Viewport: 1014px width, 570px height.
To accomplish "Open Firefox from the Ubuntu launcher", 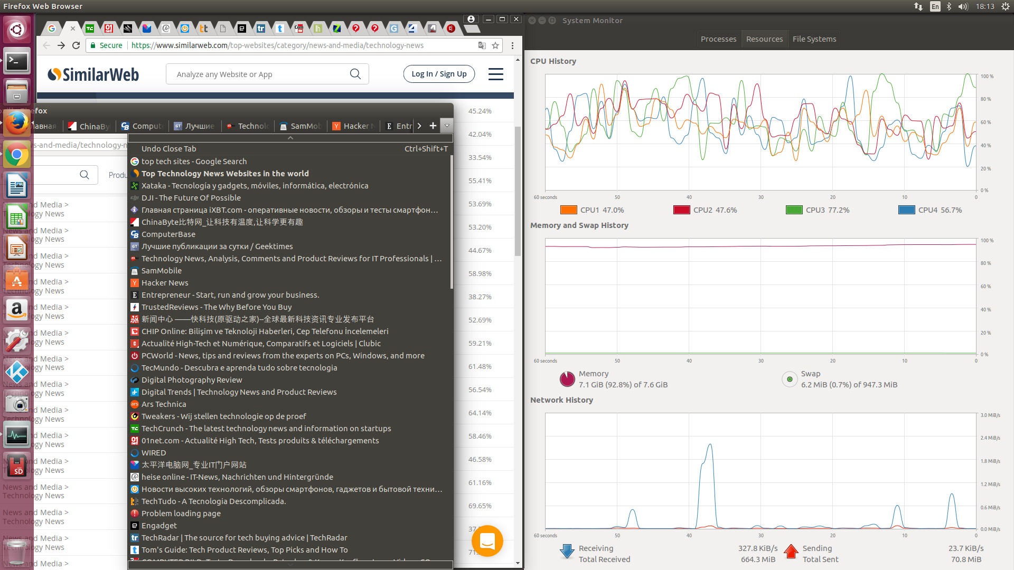I will [17, 123].
